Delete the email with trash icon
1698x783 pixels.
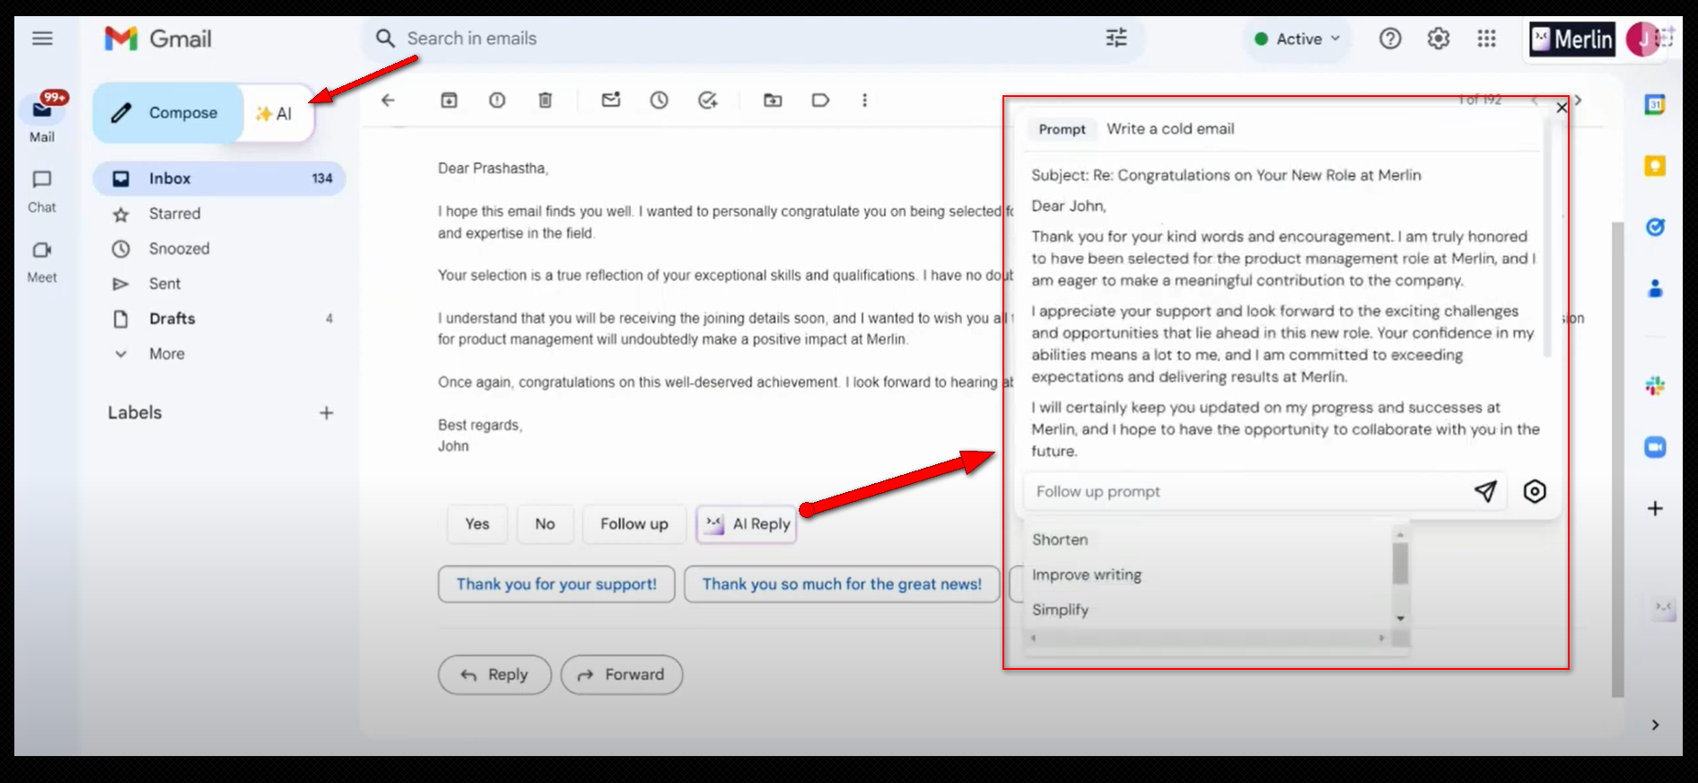click(x=545, y=100)
